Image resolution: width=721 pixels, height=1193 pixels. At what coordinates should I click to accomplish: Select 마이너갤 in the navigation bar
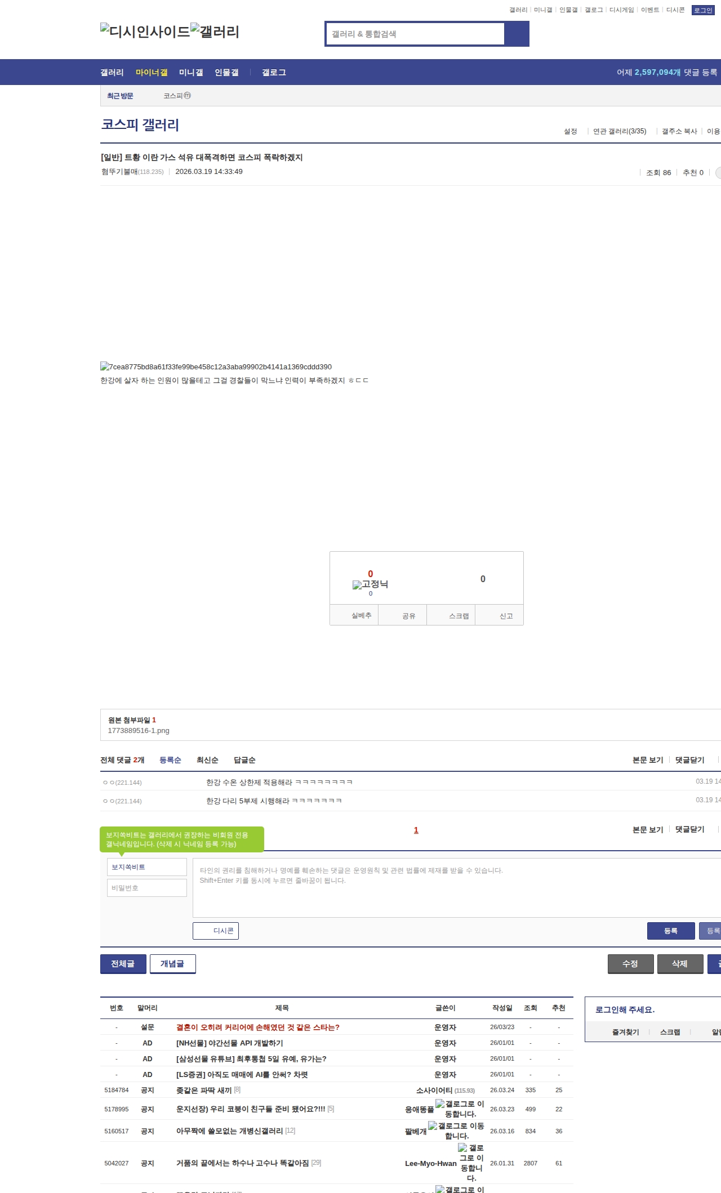click(152, 72)
